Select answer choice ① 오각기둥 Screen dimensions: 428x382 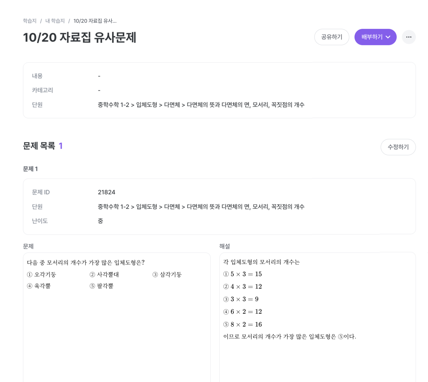(x=42, y=275)
